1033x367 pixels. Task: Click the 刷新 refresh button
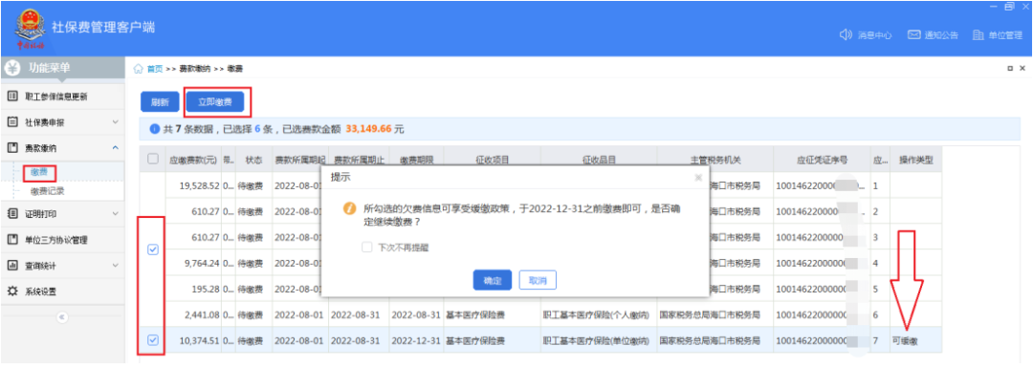(160, 102)
